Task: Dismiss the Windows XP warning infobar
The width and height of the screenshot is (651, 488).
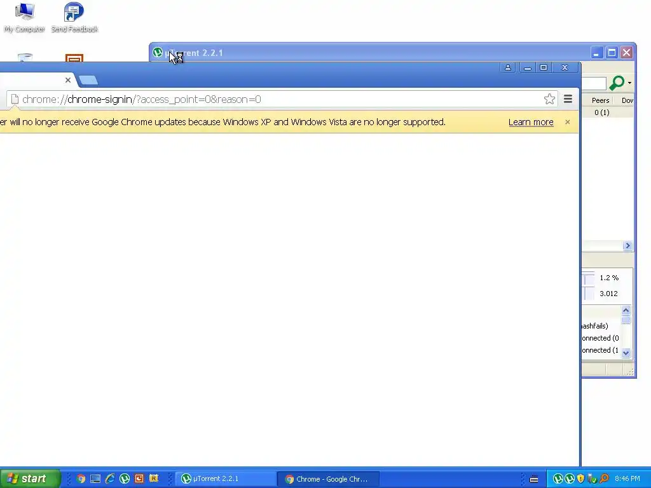Action: click(568, 122)
